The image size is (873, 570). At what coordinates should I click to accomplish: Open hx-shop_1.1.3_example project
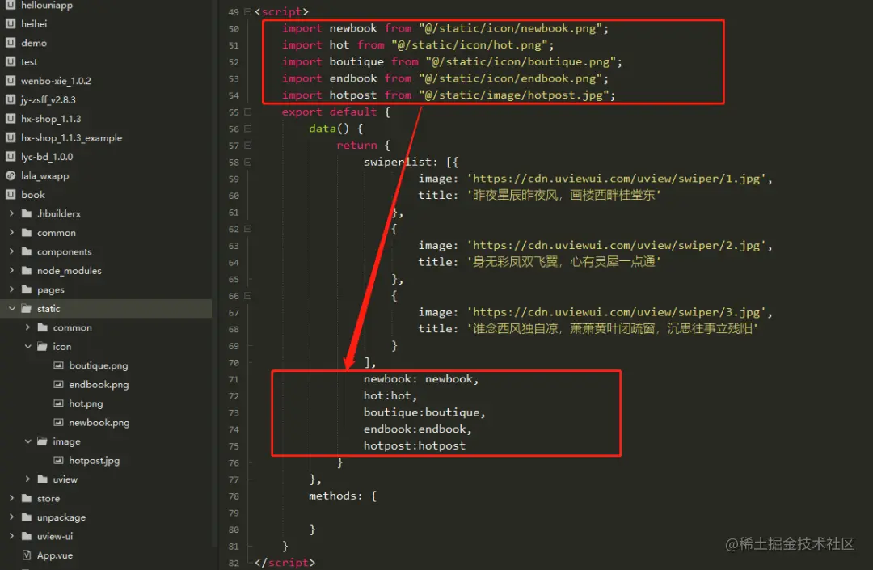71,138
